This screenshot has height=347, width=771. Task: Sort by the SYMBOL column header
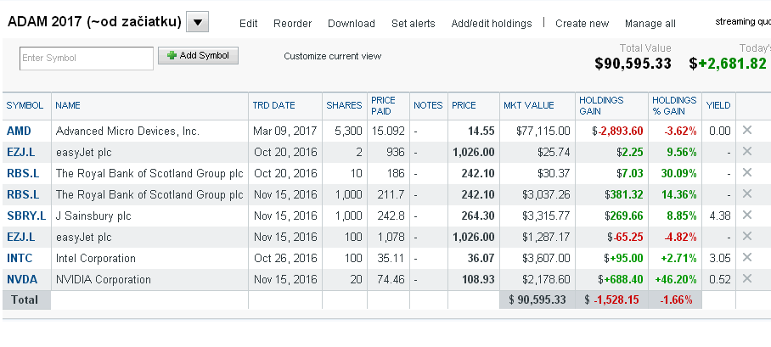(x=25, y=105)
